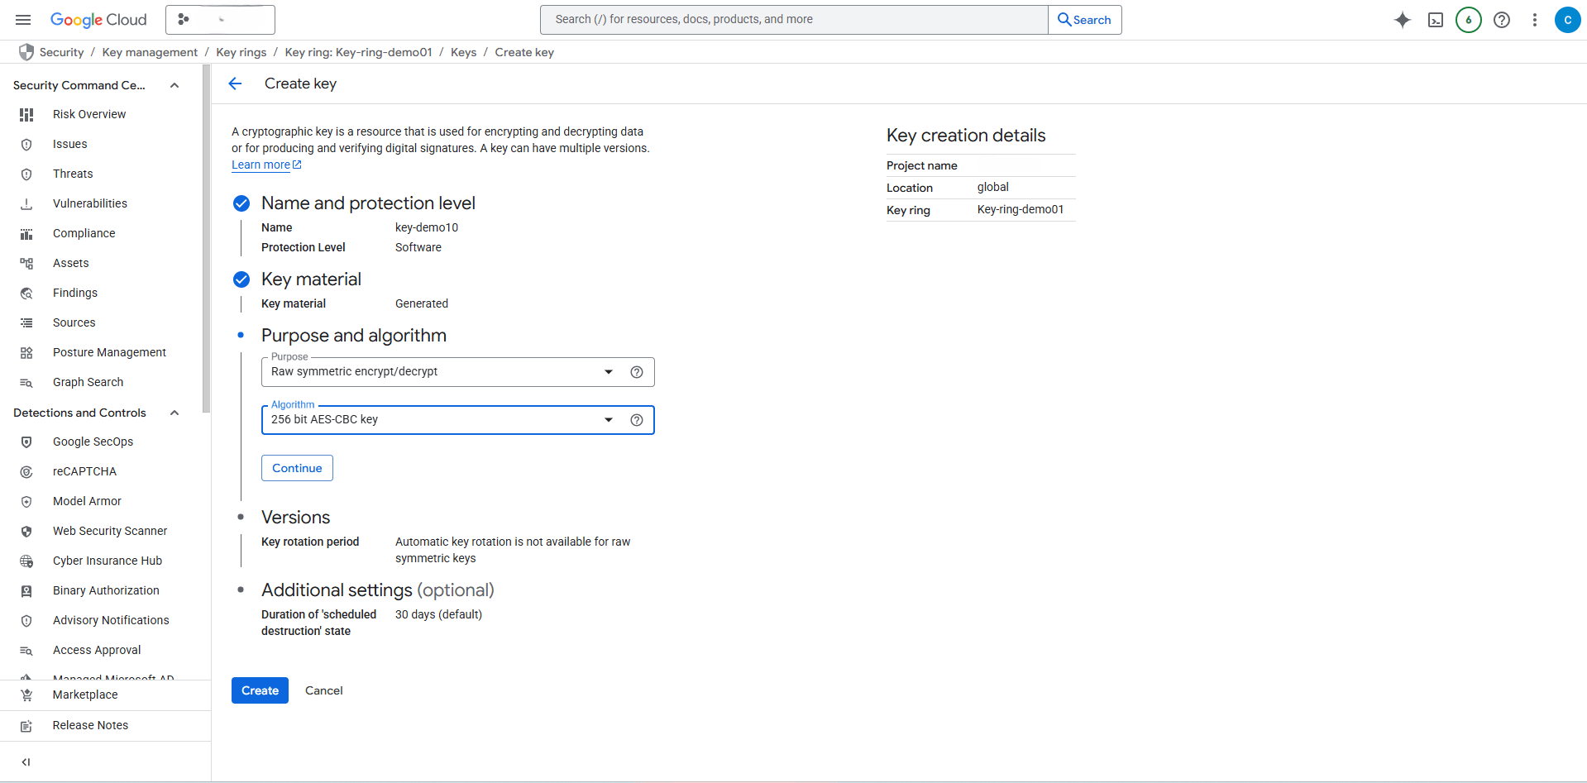Open the Gemini assistant
Viewport: 1587px width, 783px height.
(x=1402, y=20)
